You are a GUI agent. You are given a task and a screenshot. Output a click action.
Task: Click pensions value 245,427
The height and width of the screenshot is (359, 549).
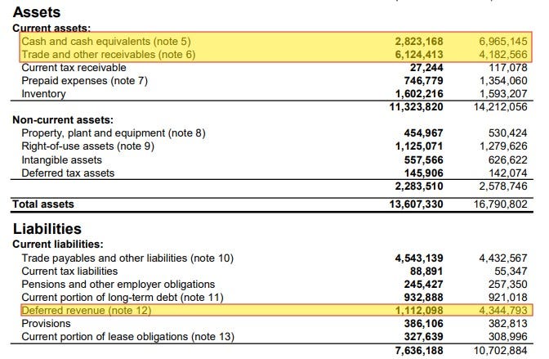424,285
